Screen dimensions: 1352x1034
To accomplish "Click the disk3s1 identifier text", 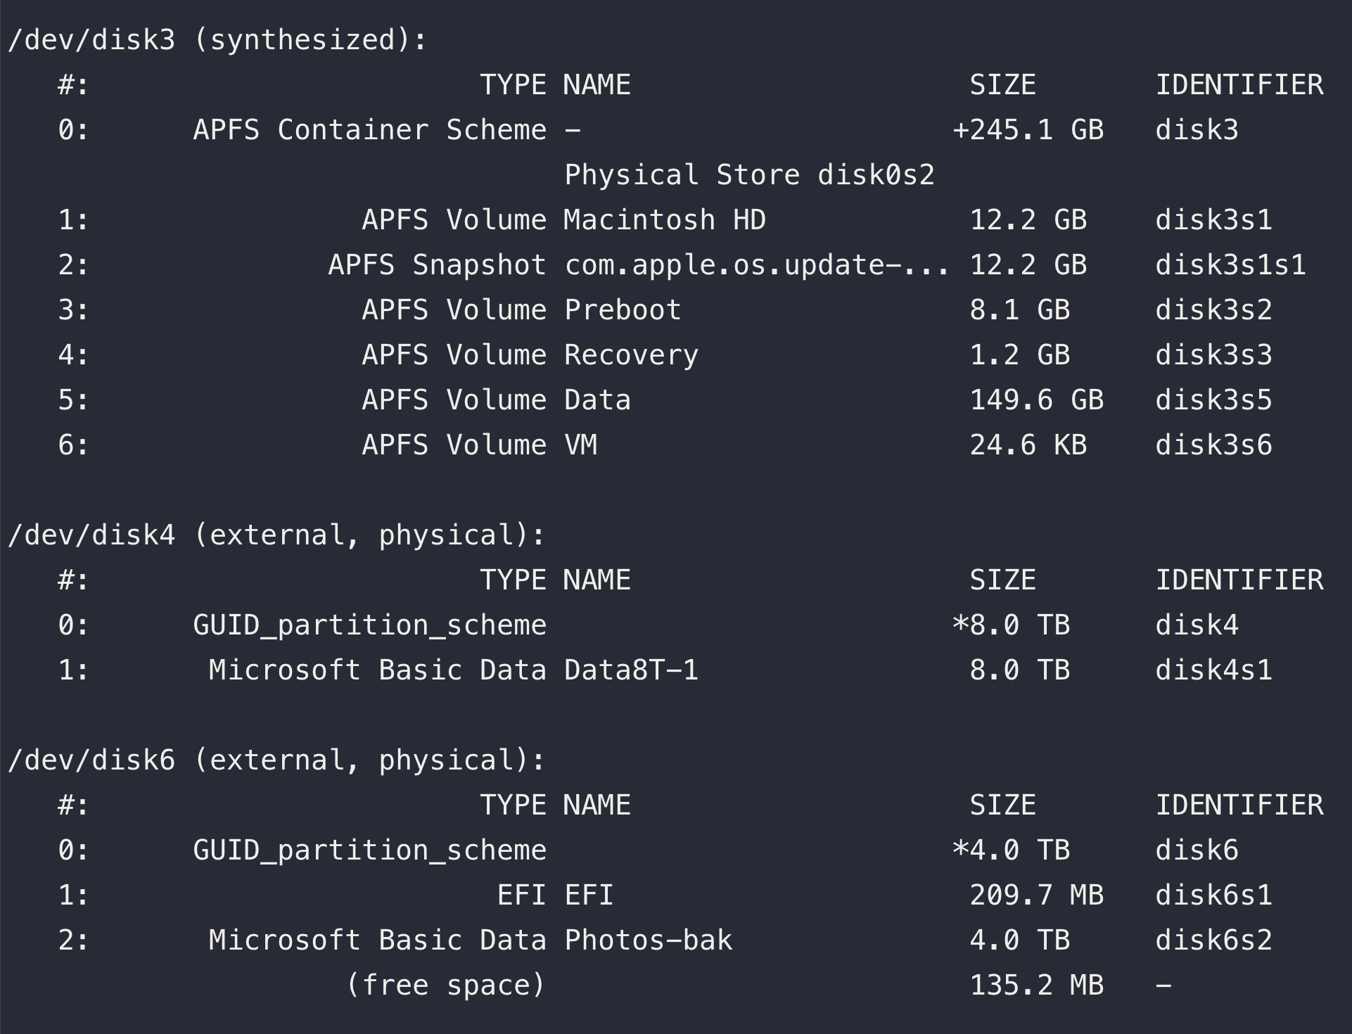I will (1213, 220).
